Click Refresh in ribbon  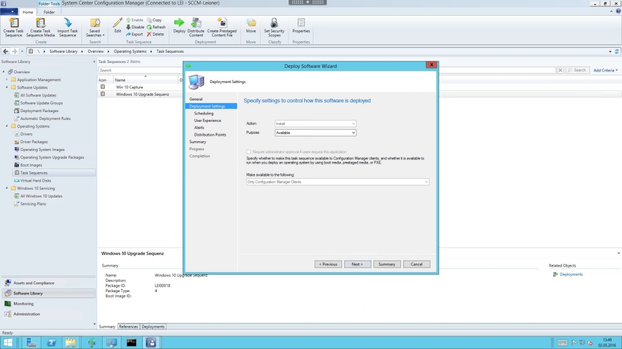pyautogui.click(x=156, y=27)
